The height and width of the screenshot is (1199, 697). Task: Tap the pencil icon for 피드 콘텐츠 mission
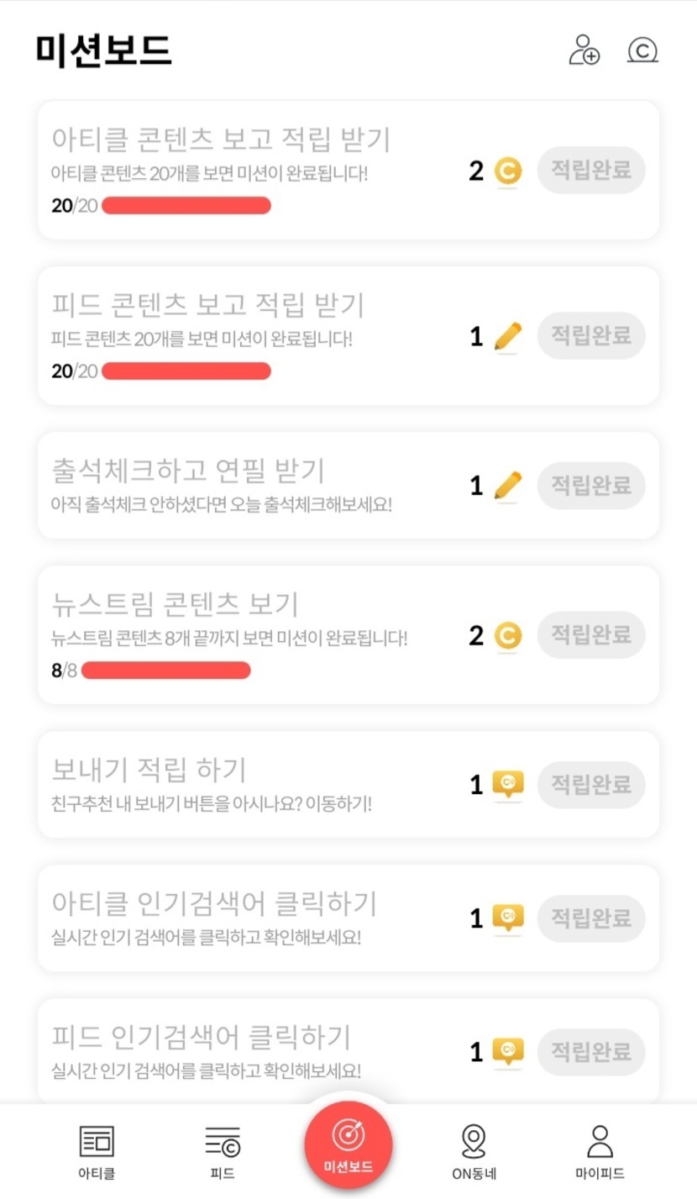coord(507,337)
